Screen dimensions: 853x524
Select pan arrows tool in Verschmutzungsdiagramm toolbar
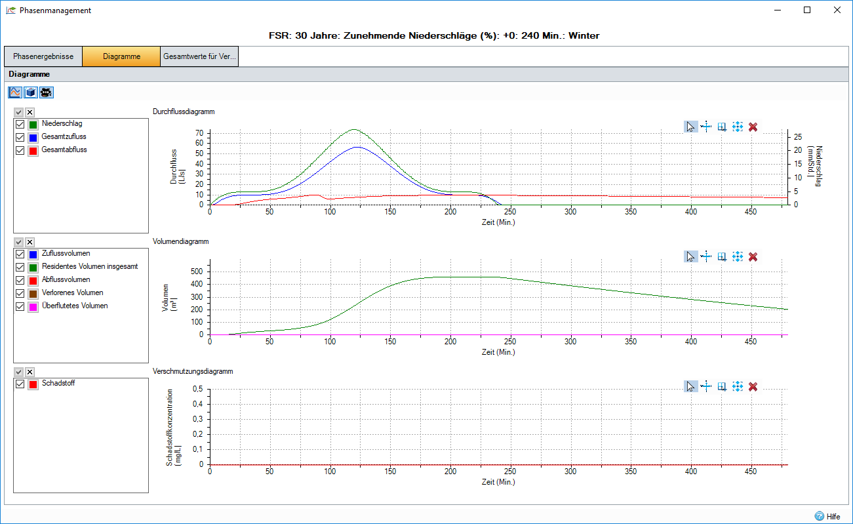pyautogui.click(x=738, y=386)
